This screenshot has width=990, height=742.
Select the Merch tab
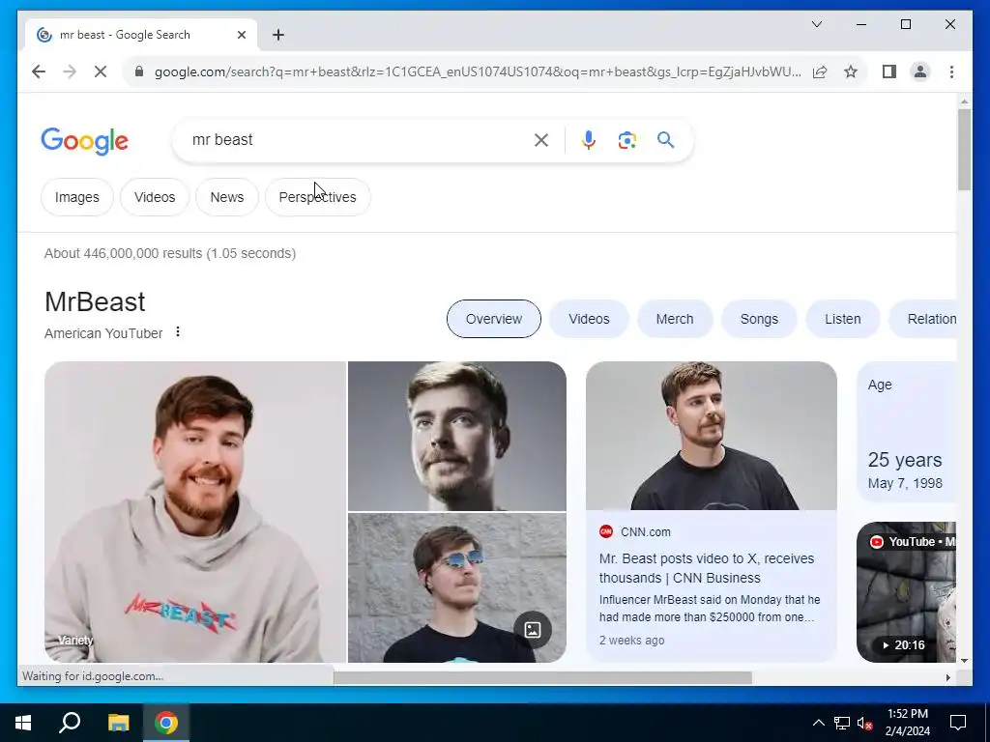(675, 319)
